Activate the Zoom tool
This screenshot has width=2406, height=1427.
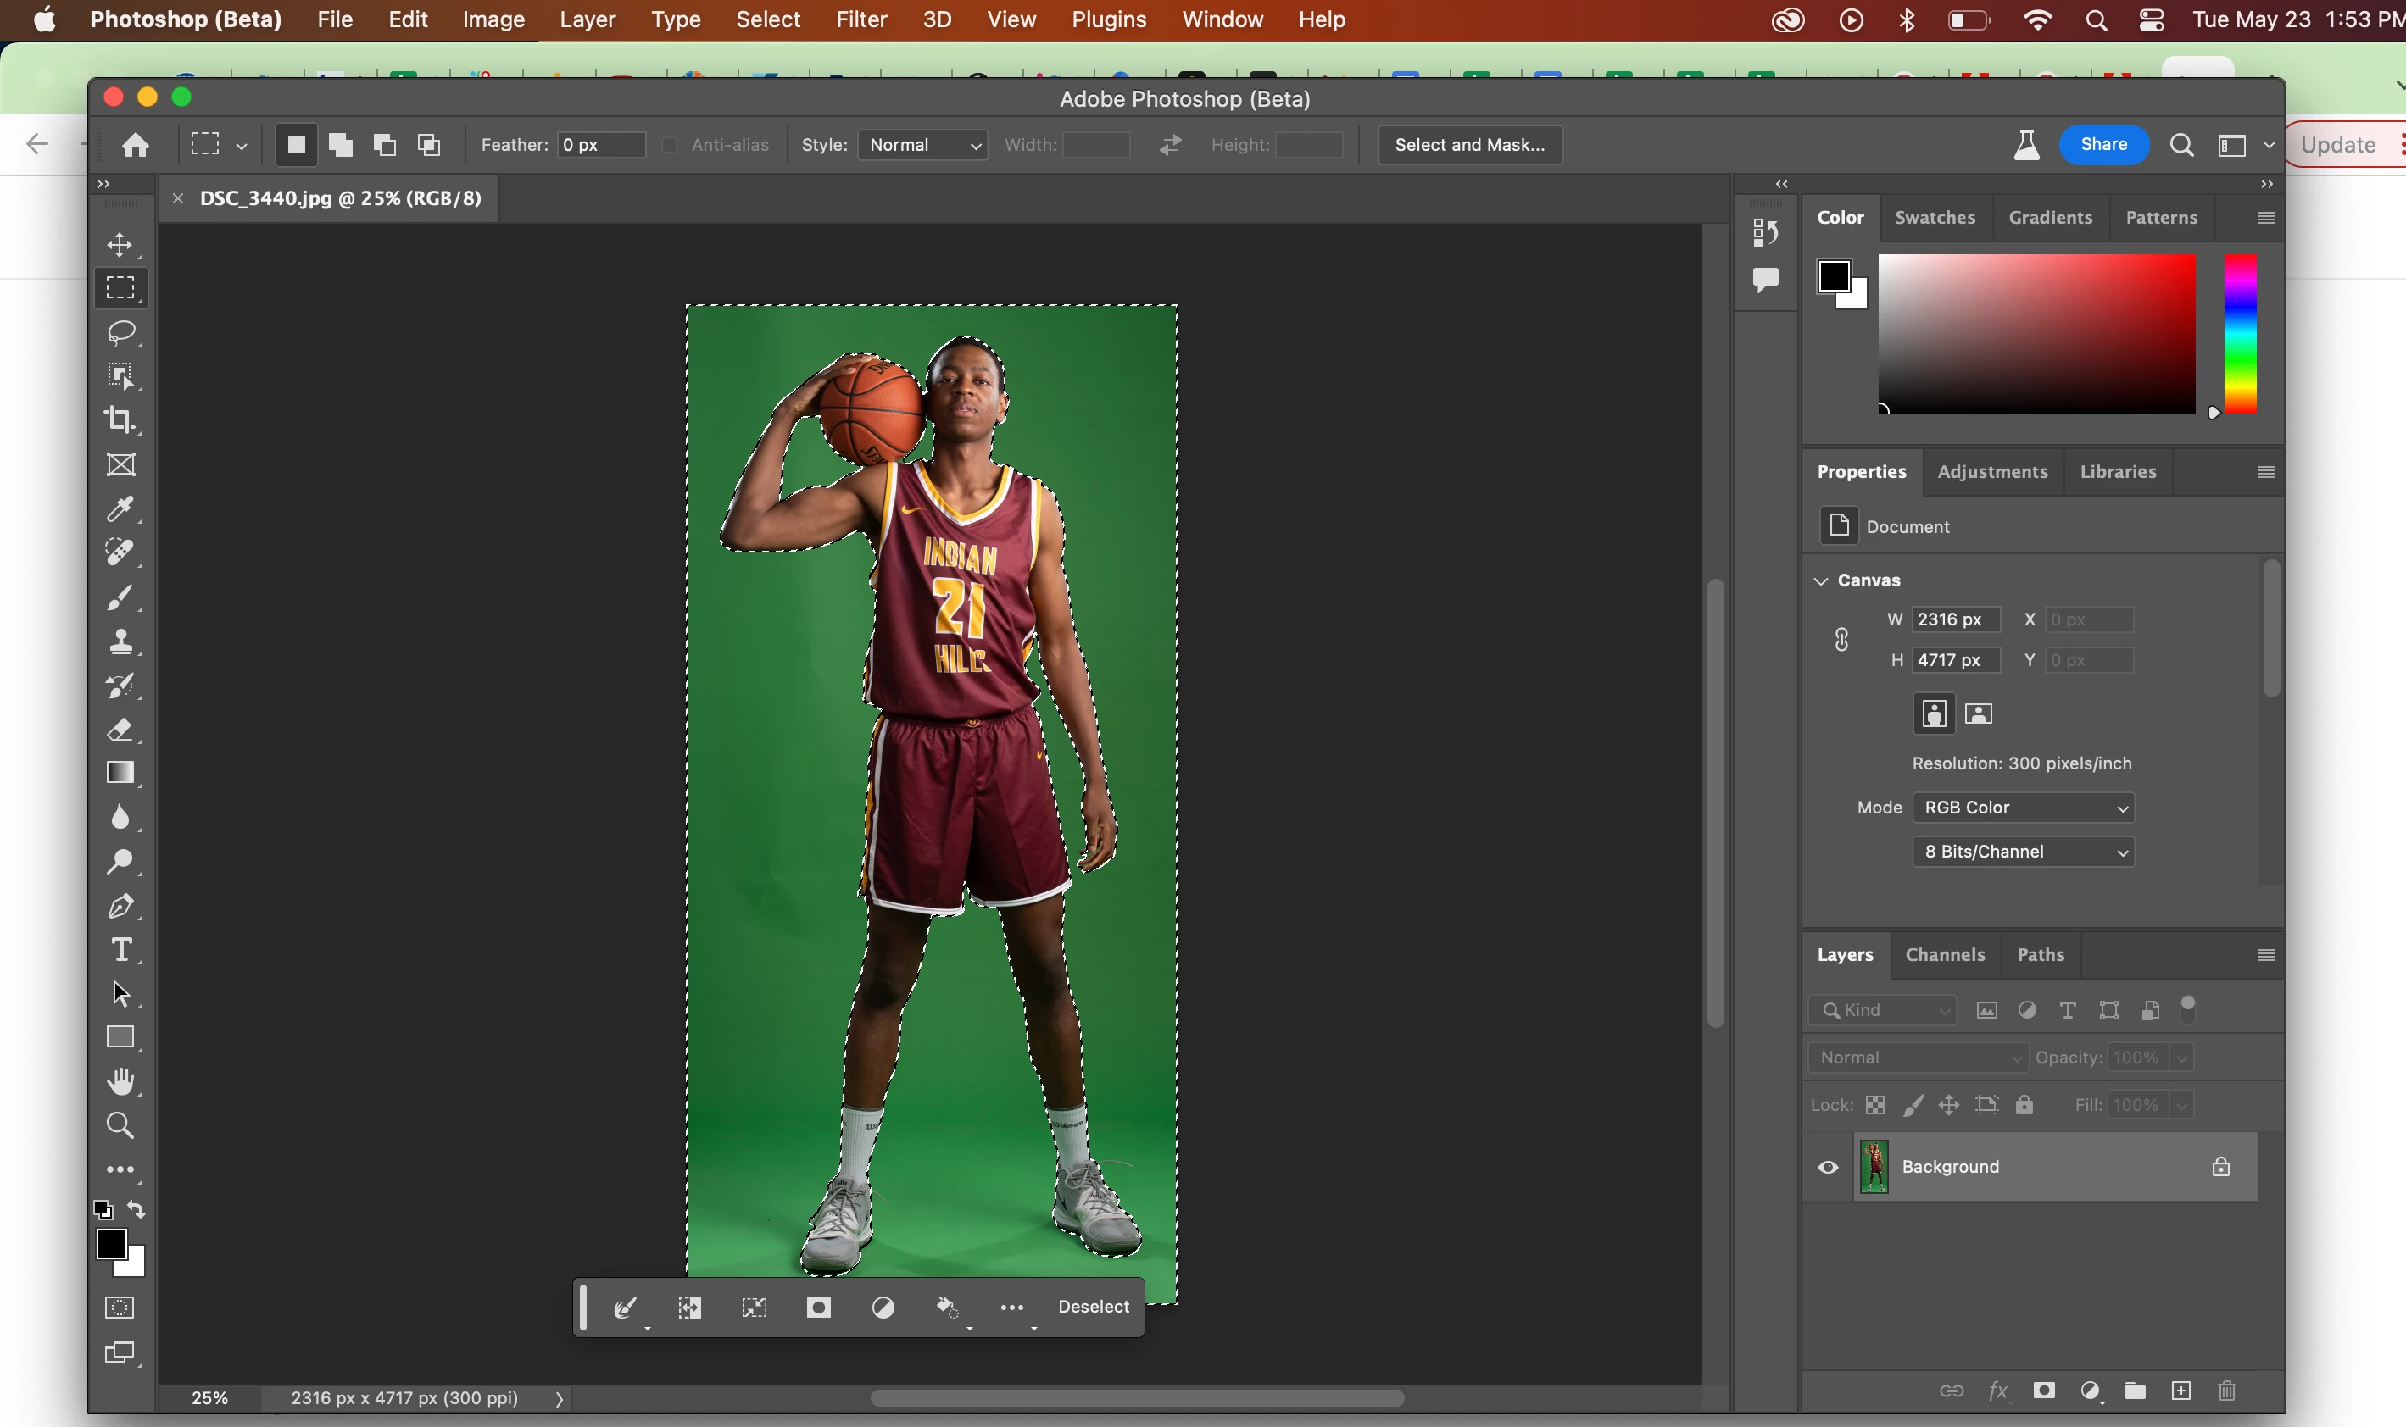tap(120, 1125)
